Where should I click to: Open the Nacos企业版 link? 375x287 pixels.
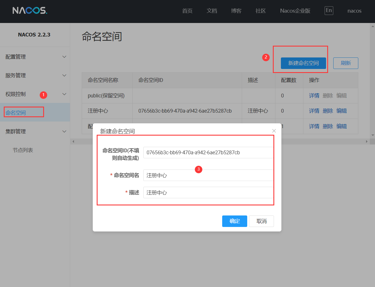point(295,11)
